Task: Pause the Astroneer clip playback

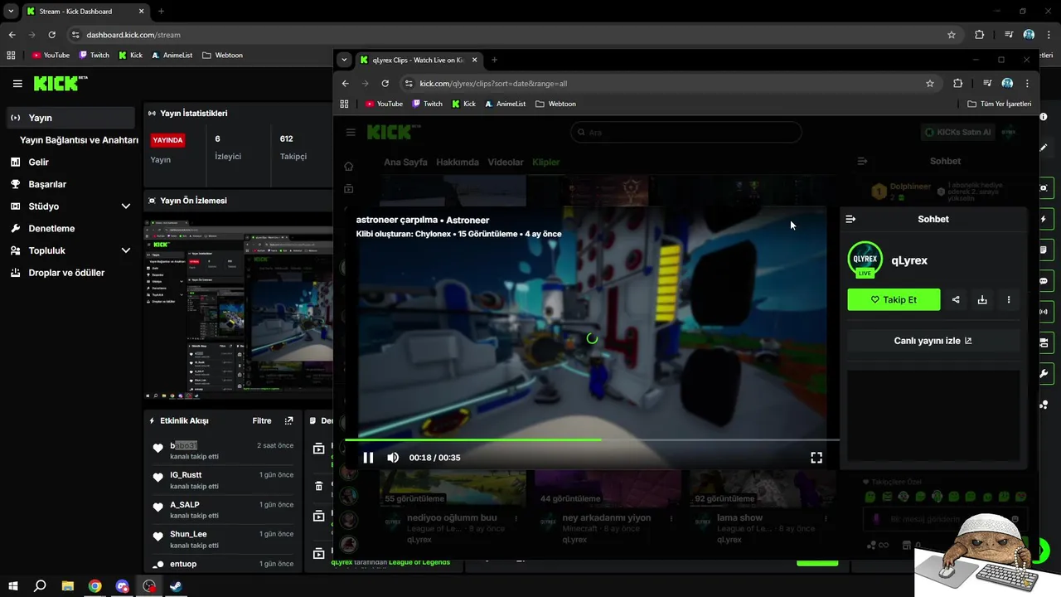Action: (368, 458)
